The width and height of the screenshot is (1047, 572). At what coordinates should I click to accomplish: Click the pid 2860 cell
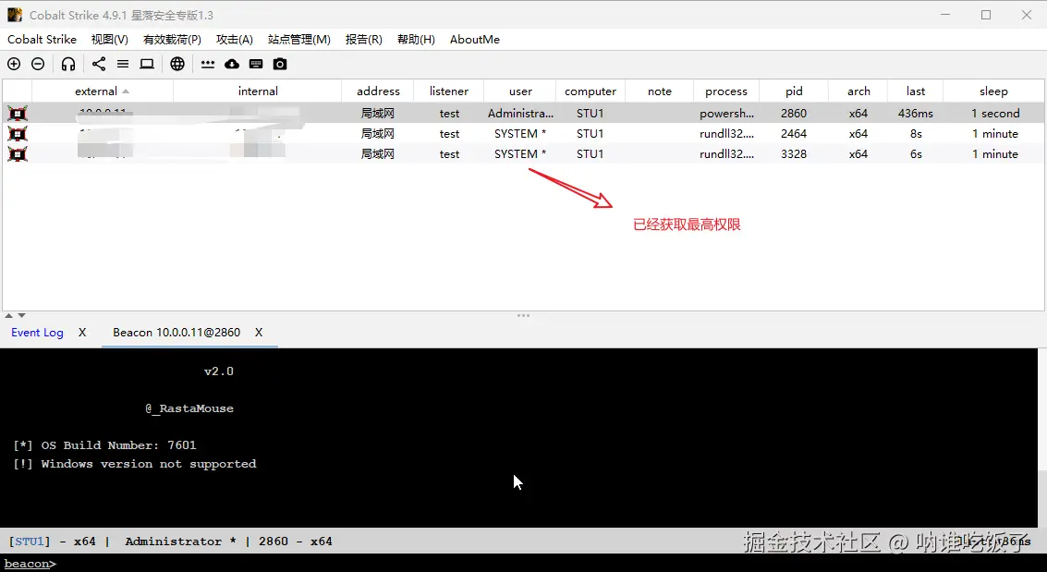(794, 114)
